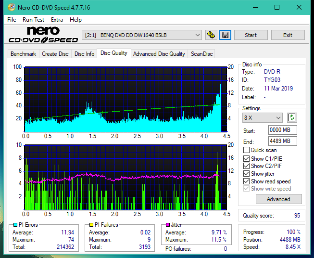Click the End position 4489 MB field
The width and height of the screenshot is (314, 258).
coord(282,141)
